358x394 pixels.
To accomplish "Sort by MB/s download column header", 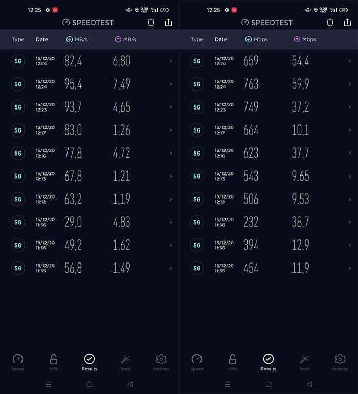I will pos(77,39).
